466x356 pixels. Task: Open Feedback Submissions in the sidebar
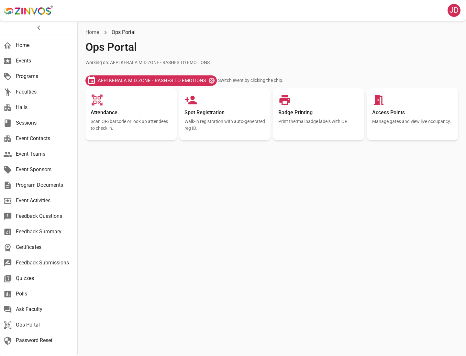click(x=39, y=263)
